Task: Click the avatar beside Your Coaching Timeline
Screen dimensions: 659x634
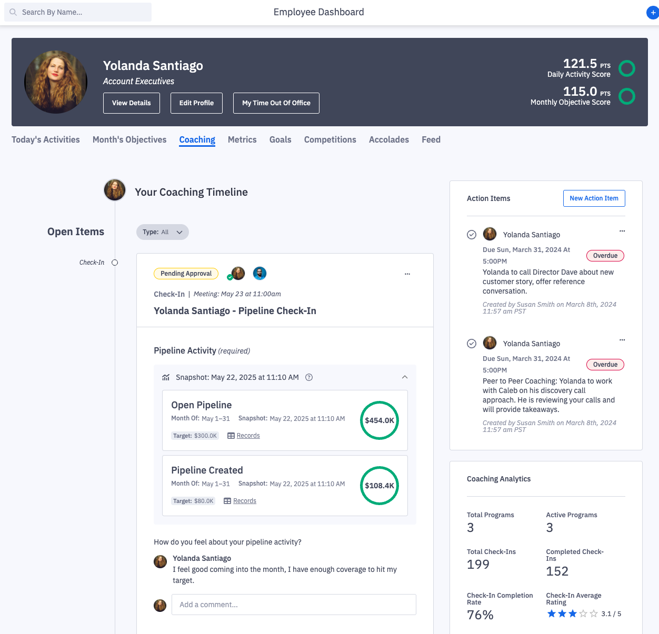Action: 115,190
